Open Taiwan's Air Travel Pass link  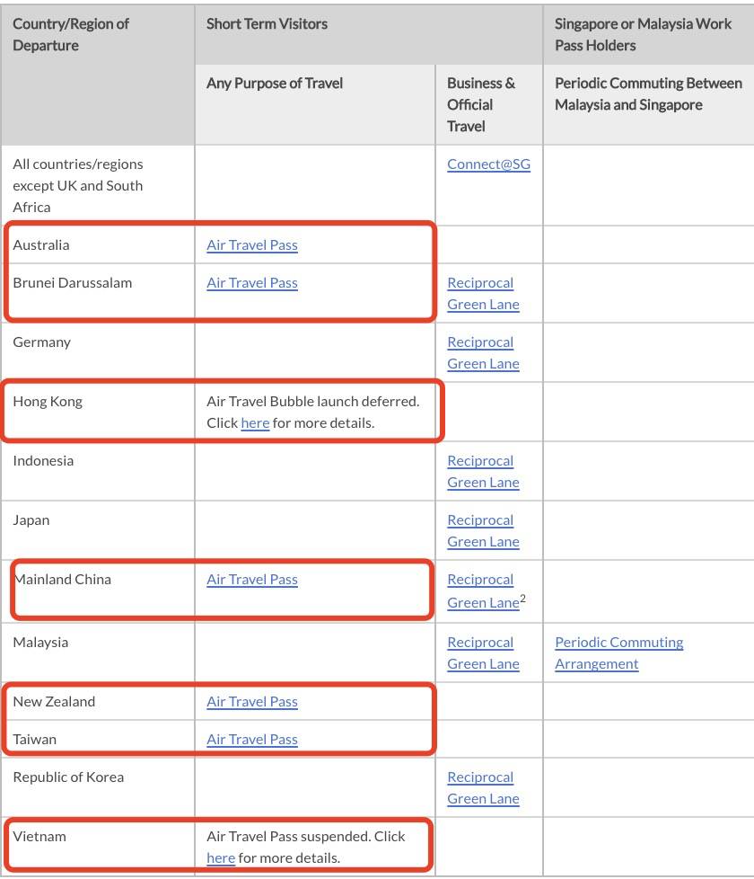pos(252,740)
